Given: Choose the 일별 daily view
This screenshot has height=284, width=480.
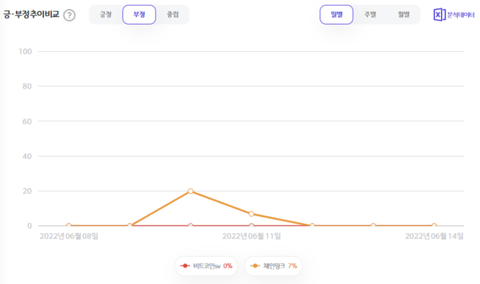Looking at the screenshot, I should [x=336, y=14].
